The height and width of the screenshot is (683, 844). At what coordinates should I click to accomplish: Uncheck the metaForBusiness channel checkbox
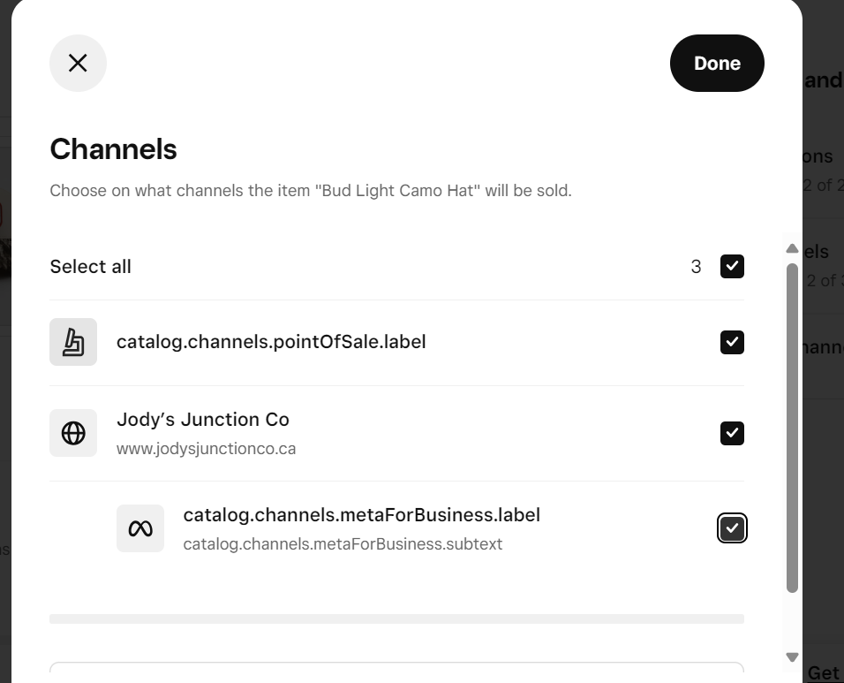pos(732,528)
